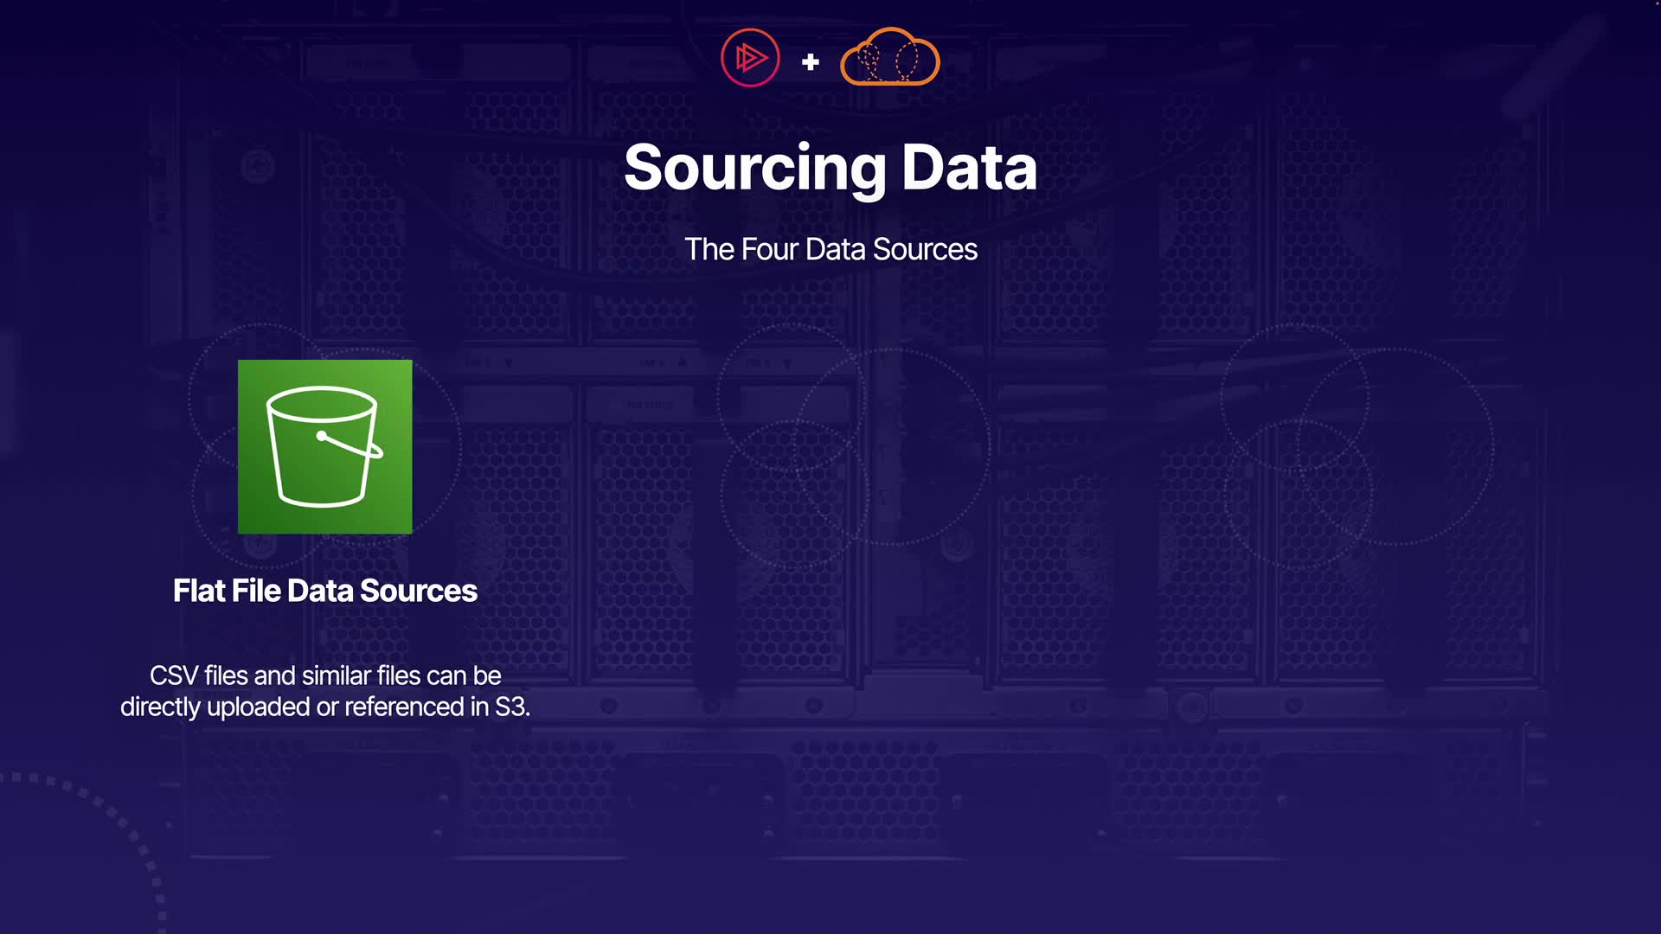Click "The Four Data Sources" subtitle
The image size is (1661, 934).
coord(830,249)
